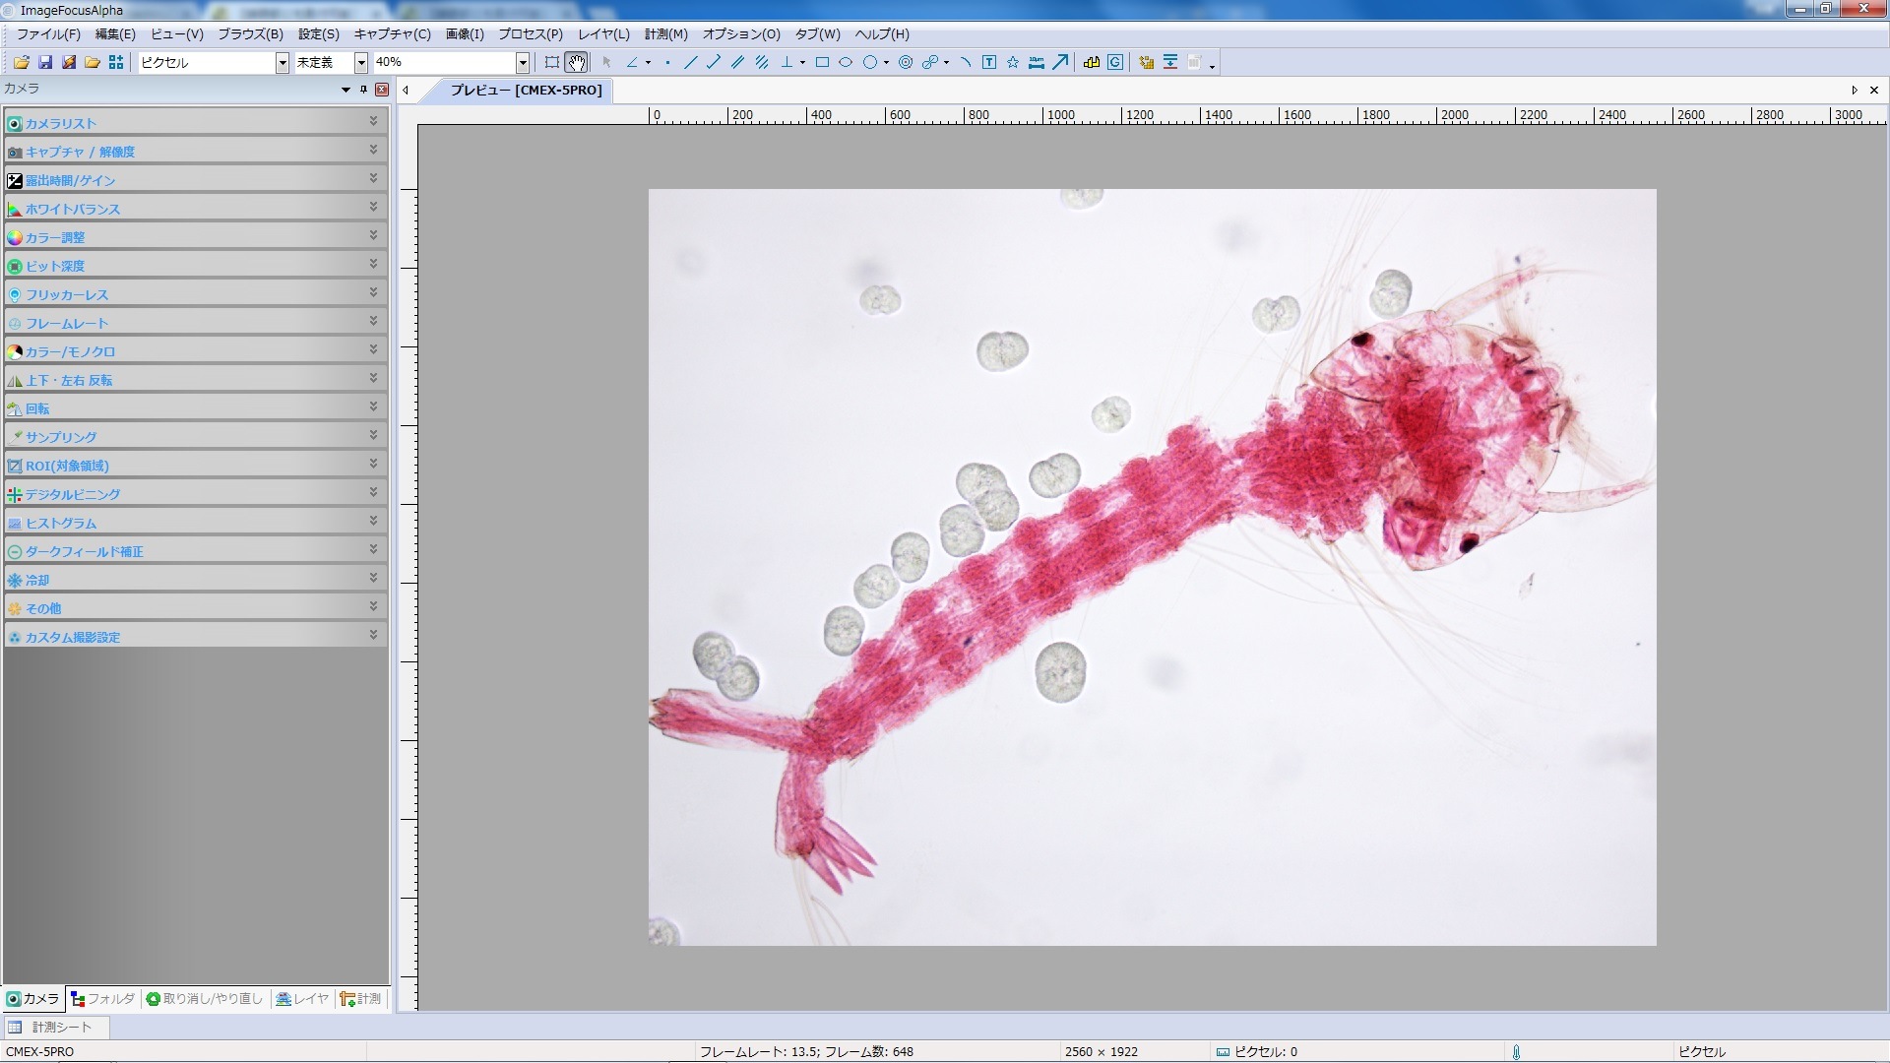Select the arrow drawing tool
Image resolution: width=1890 pixels, height=1063 pixels.
1060,62
